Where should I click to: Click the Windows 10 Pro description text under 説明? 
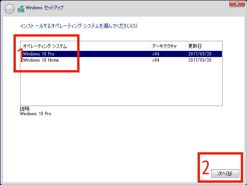click(x=36, y=114)
